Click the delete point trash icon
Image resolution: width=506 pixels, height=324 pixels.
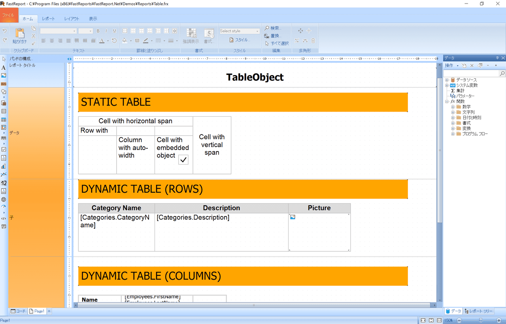click(x=313, y=40)
